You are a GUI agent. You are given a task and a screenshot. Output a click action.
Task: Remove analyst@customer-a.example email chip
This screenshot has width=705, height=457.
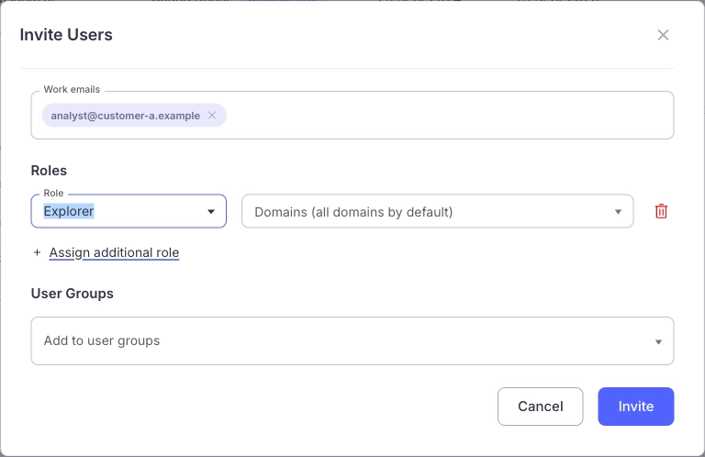(x=212, y=116)
